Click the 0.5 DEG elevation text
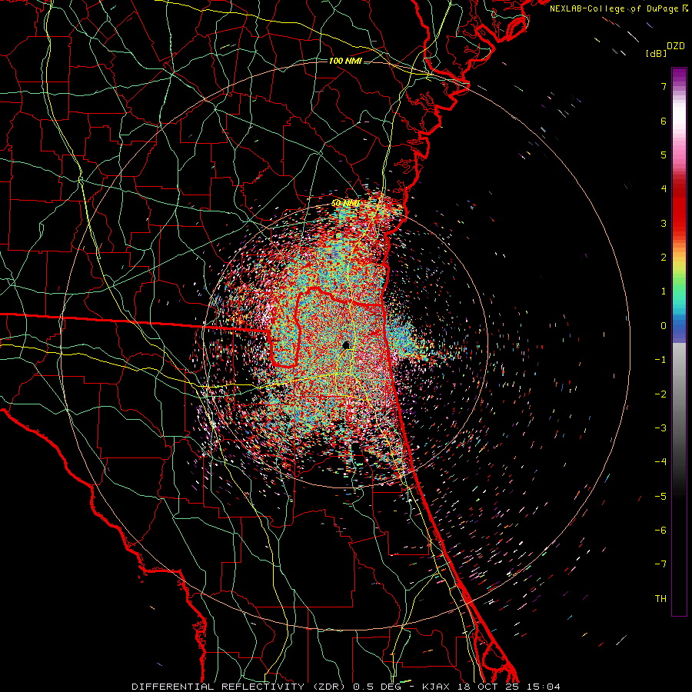The height and width of the screenshot is (692, 692). coord(377,687)
